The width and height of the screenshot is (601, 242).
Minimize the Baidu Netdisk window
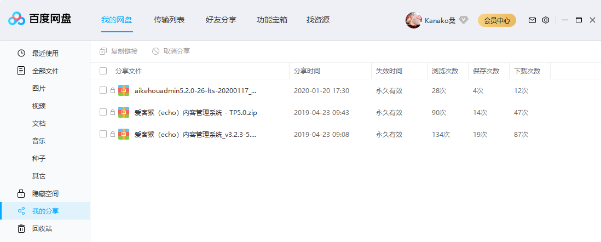click(564, 20)
